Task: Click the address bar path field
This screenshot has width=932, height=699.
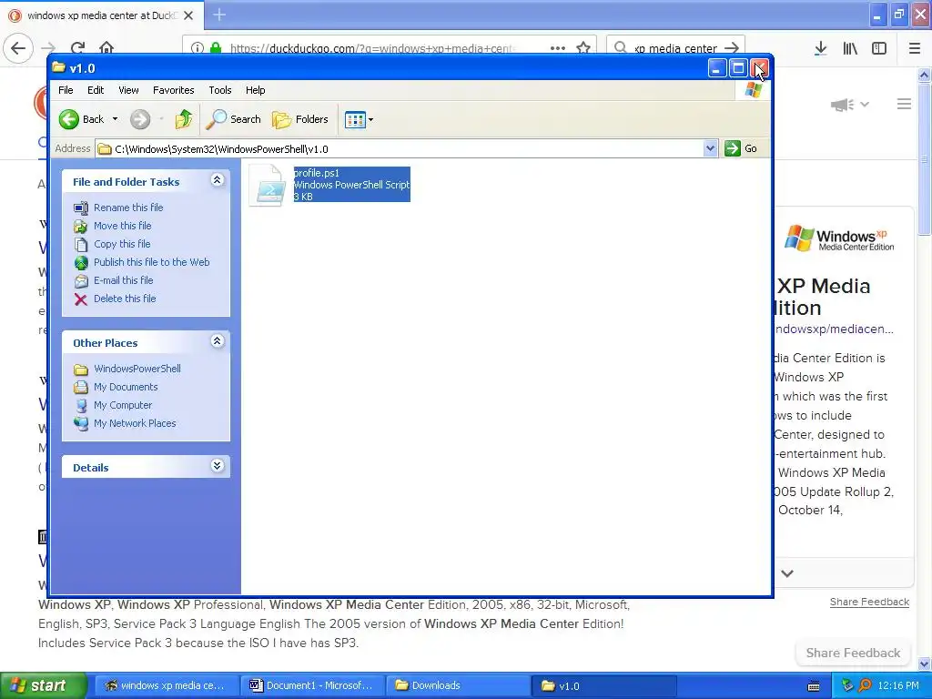Action: click(400, 148)
